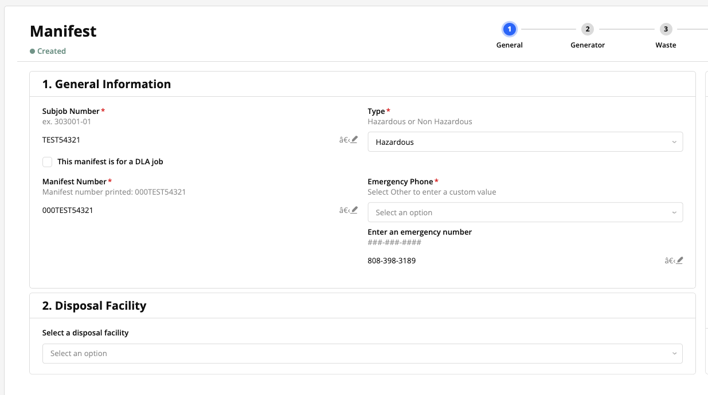Click the pencil edit icon for Subjob Number

[354, 139]
